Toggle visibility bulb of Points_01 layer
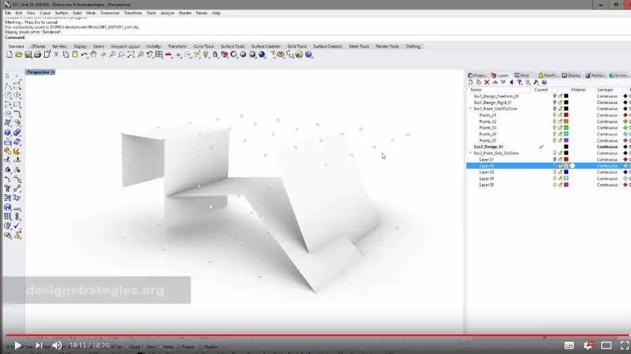The image size is (631, 354). 554,115
